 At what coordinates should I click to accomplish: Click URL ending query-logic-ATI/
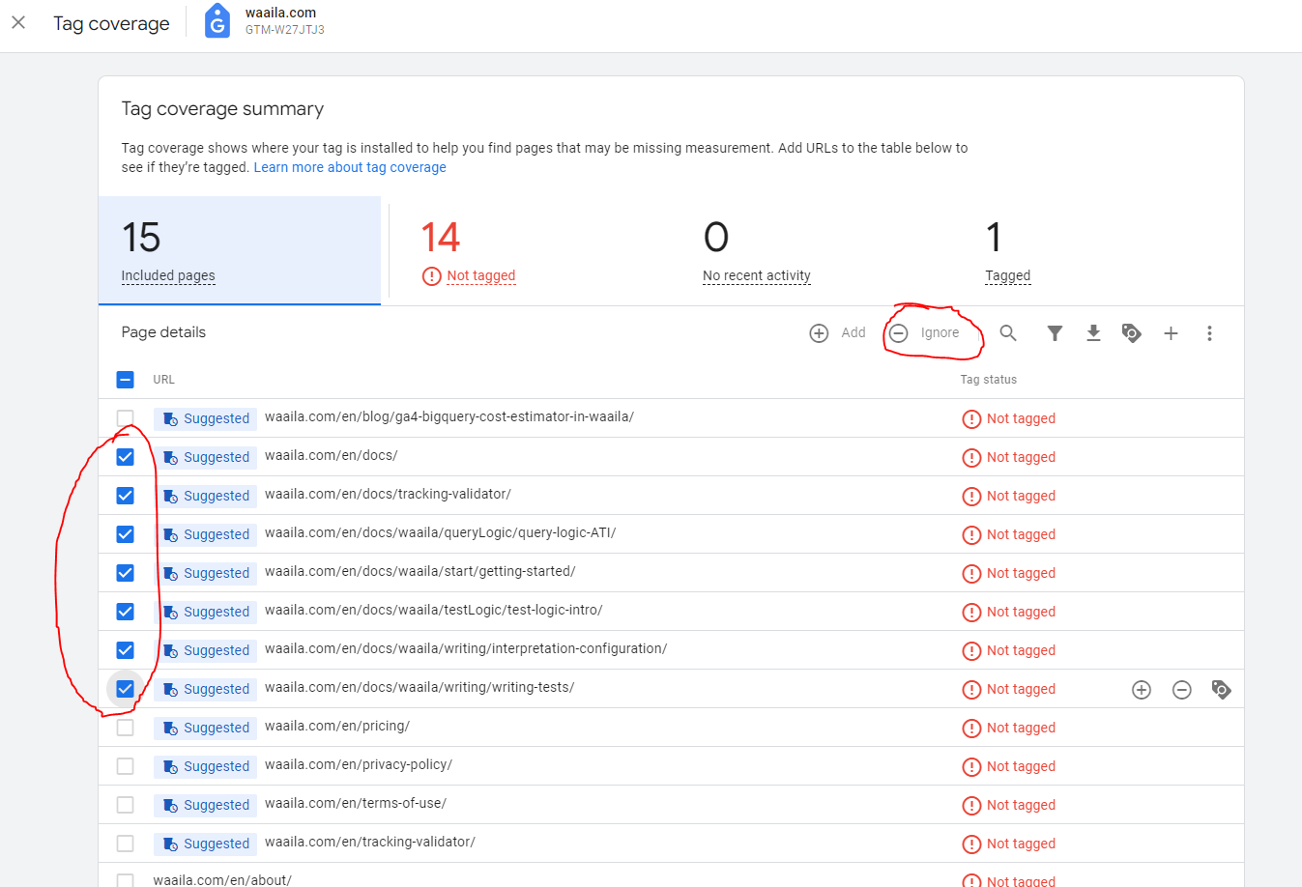[x=440, y=532]
